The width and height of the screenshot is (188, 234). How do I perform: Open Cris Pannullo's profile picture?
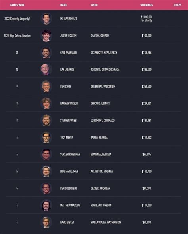[46, 53]
